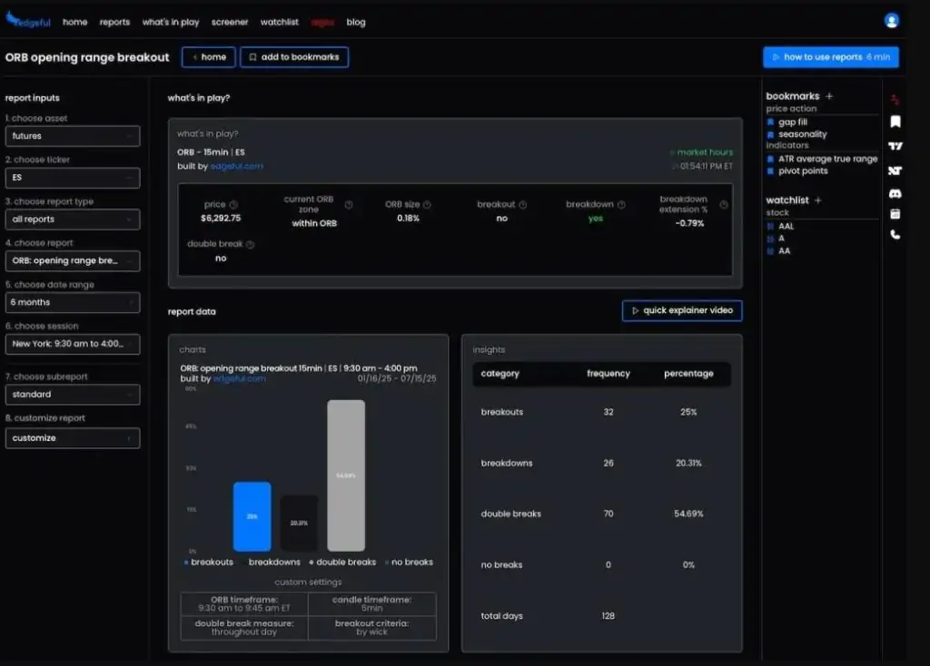Toggle the no breaks legend item

click(x=409, y=562)
